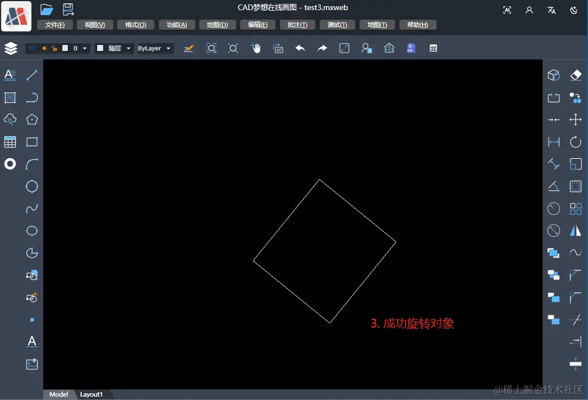This screenshot has width=588, height=400.
Task: Click the Create block tool with plus
Action: 32,297
